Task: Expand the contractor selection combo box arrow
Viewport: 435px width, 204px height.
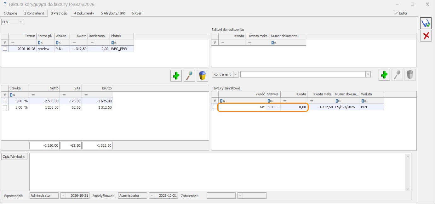Action: (368, 74)
